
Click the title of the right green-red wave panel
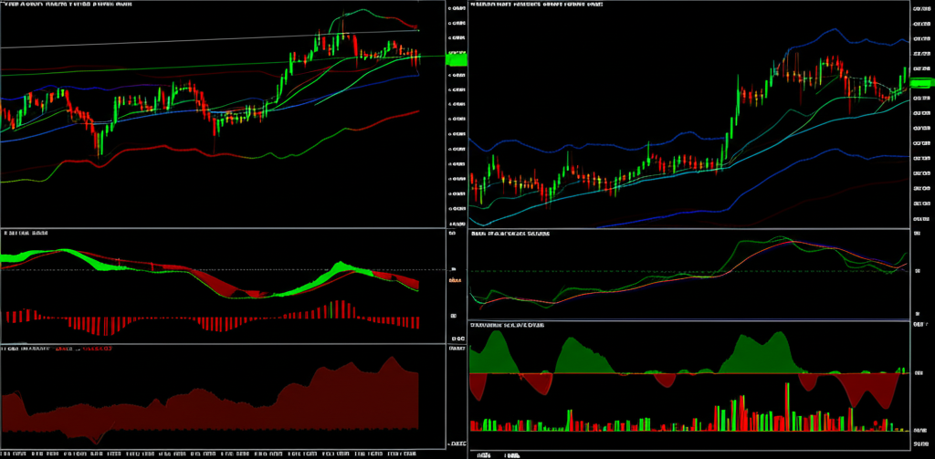click(x=506, y=326)
